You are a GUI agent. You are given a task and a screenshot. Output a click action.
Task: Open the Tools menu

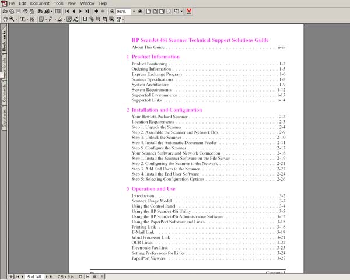point(58,3)
